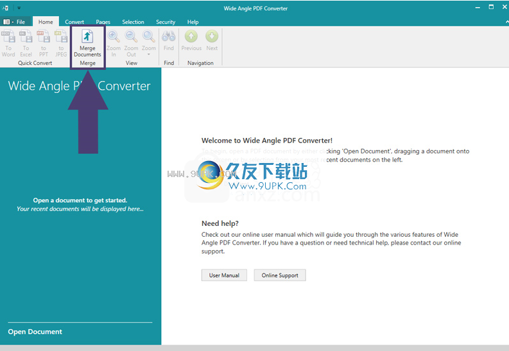509x351 pixels.
Task: Click the To Excel quick convert icon
Action: click(26, 44)
